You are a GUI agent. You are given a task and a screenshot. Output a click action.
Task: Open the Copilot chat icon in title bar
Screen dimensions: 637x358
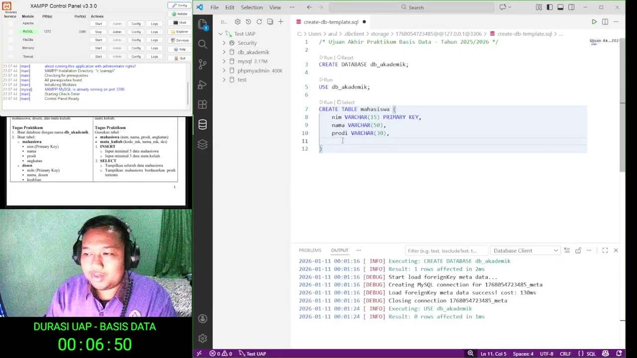tap(503, 7)
